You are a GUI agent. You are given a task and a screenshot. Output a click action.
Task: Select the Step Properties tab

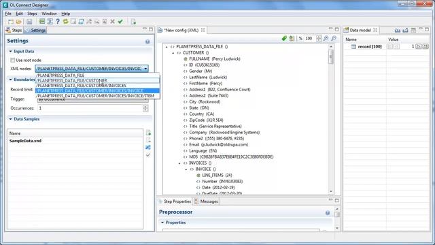click(175, 201)
